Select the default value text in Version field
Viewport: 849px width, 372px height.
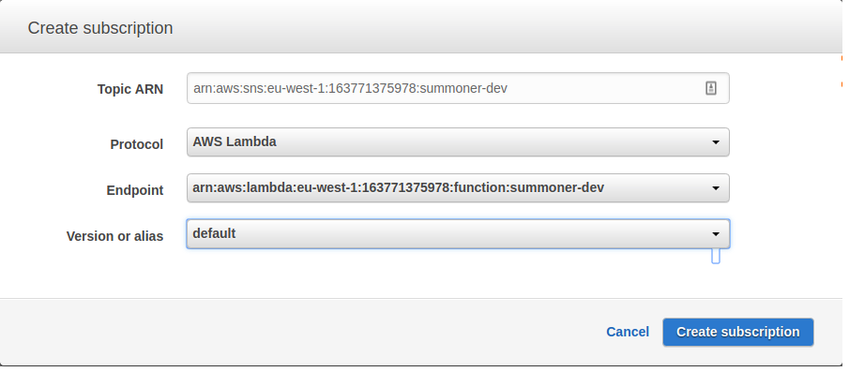click(x=214, y=233)
